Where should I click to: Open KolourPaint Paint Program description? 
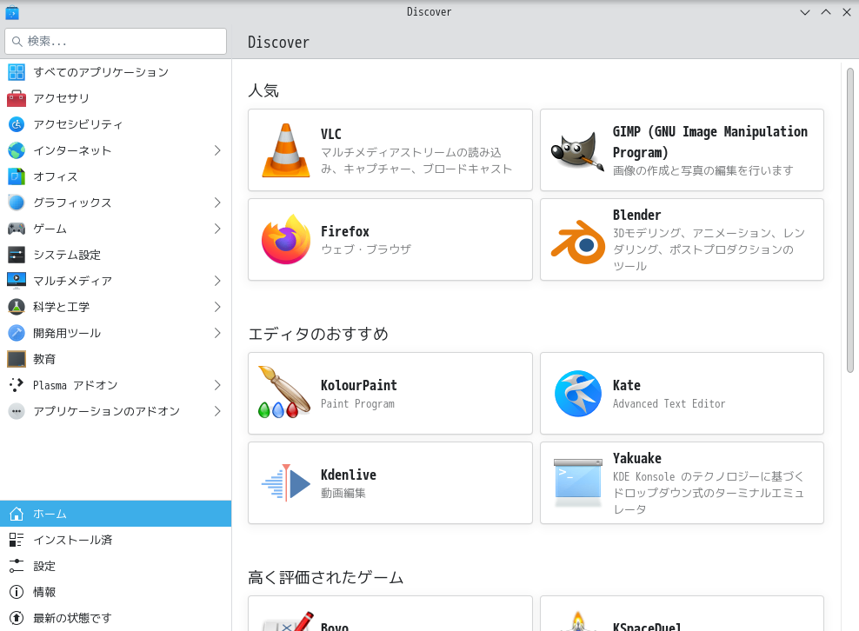coord(357,403)
